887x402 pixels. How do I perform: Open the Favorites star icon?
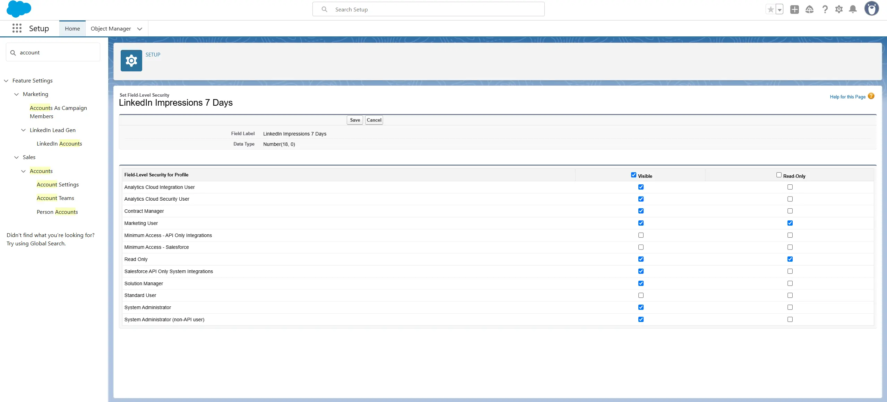[770, 9]
